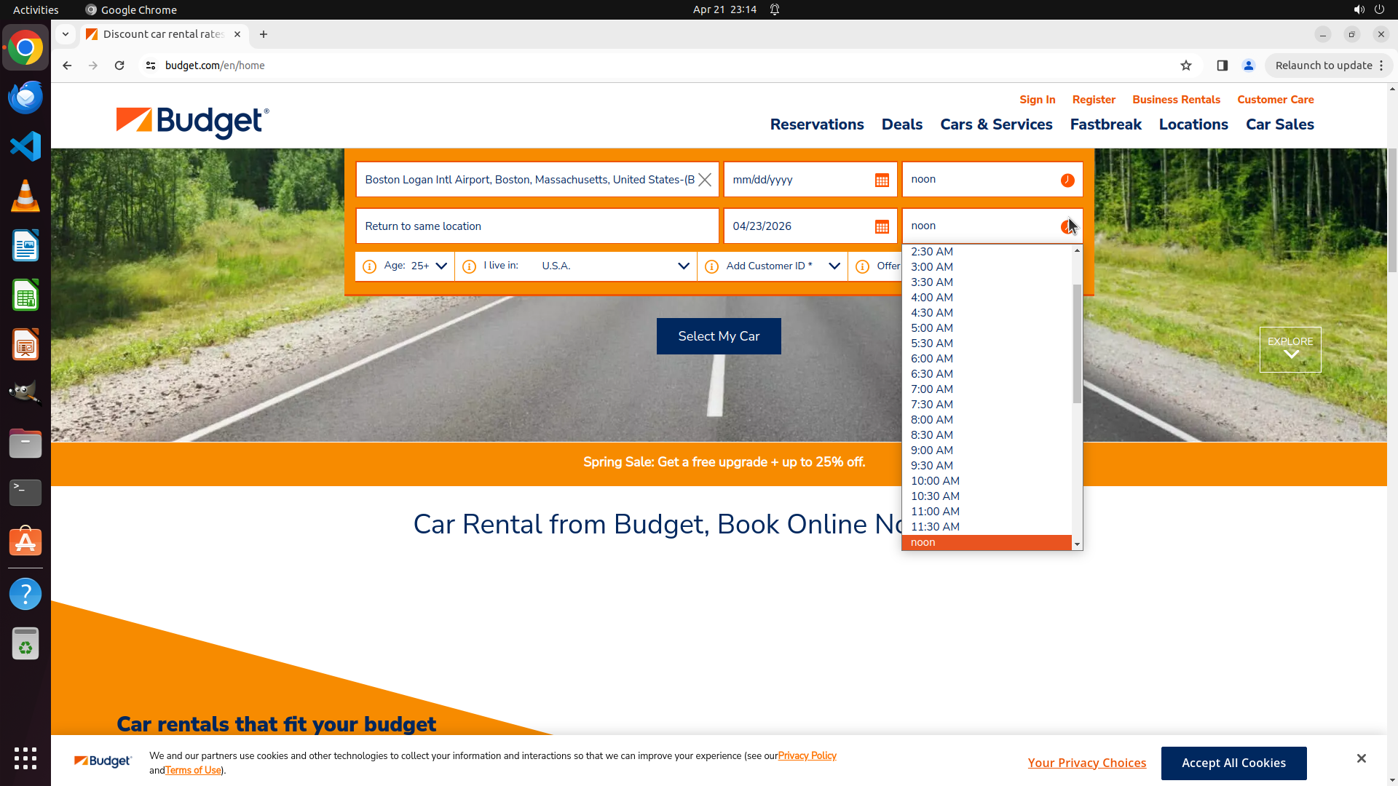Clear the Boston Logan pick-up location

pyautogui.click(x=705, y=180)
